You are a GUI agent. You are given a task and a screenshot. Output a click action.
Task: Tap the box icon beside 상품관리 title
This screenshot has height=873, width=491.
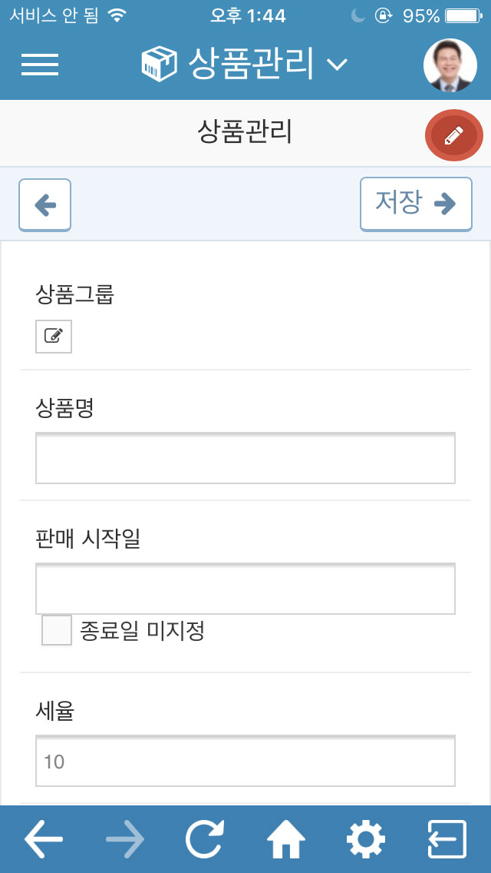click(160, 65)
